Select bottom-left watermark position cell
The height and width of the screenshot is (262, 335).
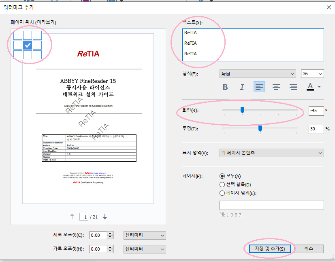(x=18, y=55)
